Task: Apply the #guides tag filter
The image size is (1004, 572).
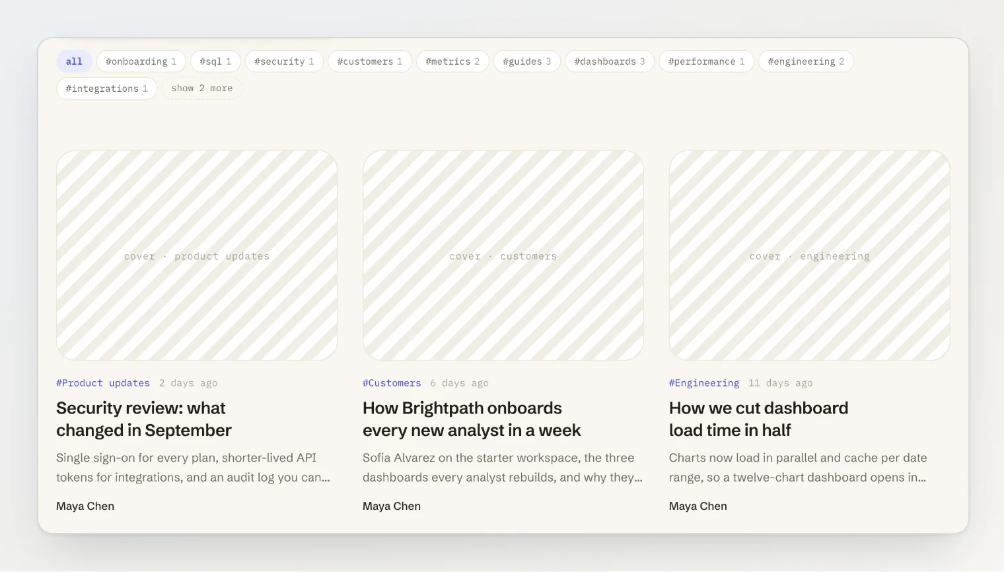Action: click(526, 61)
